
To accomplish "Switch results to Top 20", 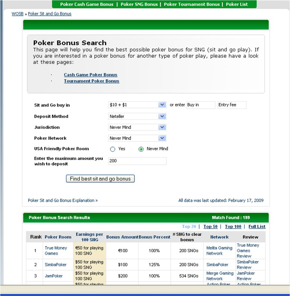I will coord(189,227).
